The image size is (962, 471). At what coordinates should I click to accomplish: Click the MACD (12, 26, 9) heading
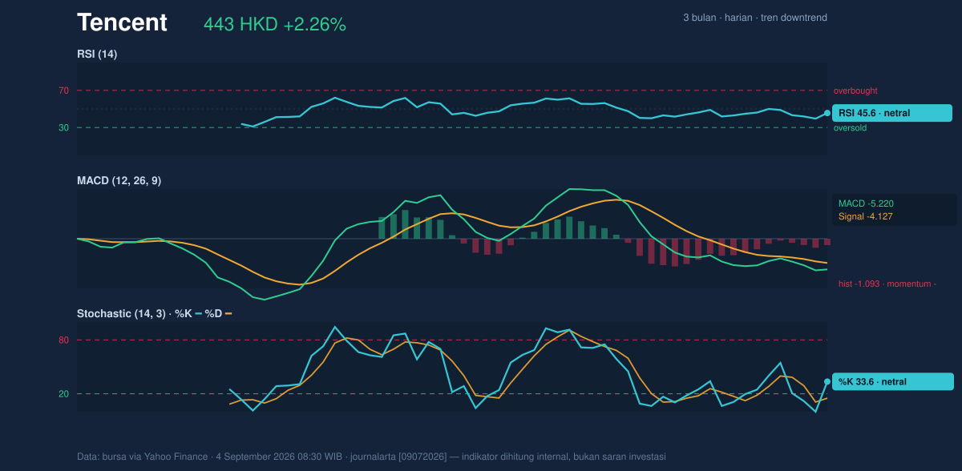[119, 181]
